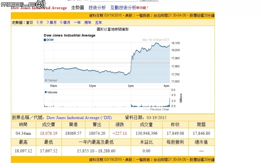This screenshot has height=168, width=261.
Task: Click the 圖形以當地時間繪製 chart note
Action: [113, 29]
